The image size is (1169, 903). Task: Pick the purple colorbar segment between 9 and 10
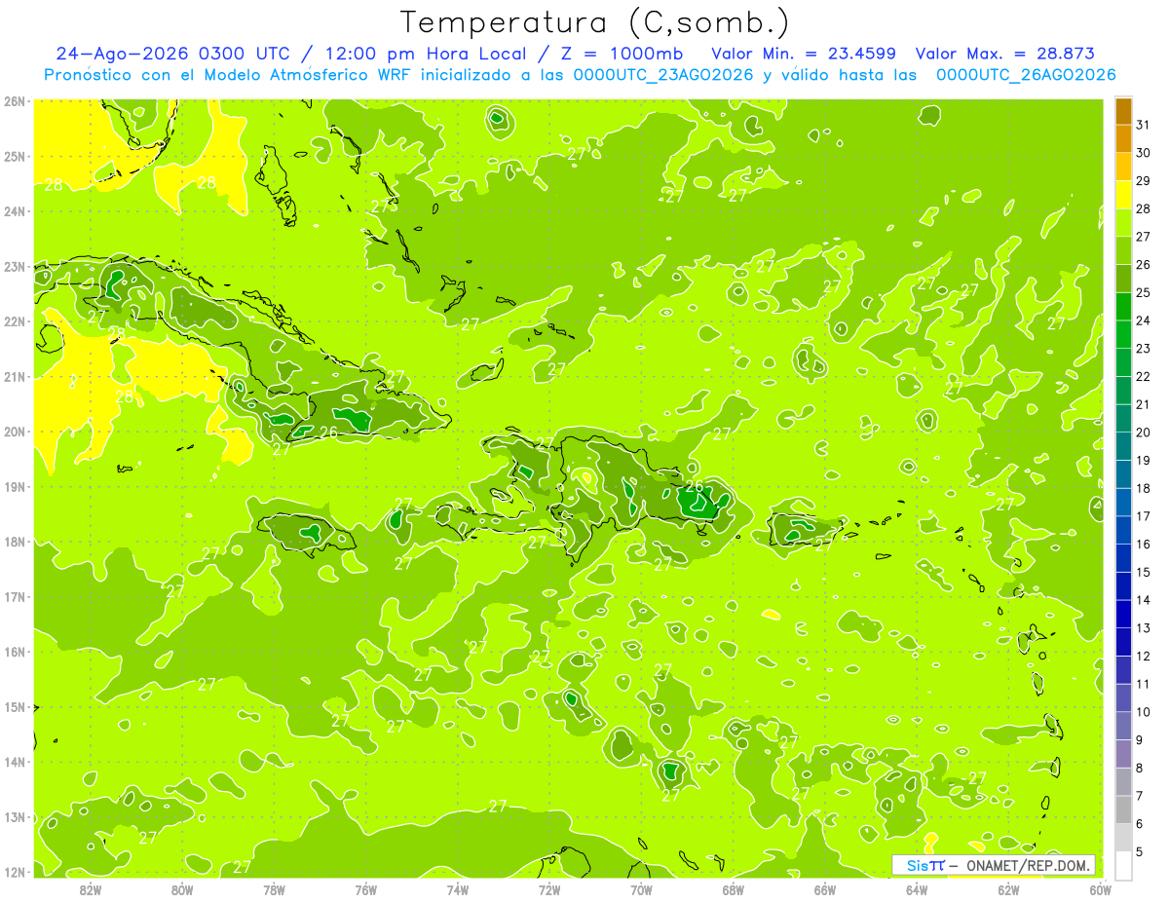pos(1123,725)
